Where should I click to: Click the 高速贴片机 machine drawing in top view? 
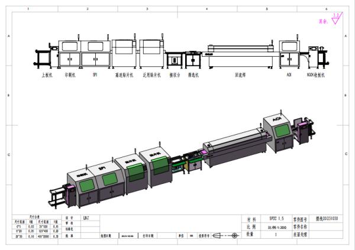coord(124,54)
